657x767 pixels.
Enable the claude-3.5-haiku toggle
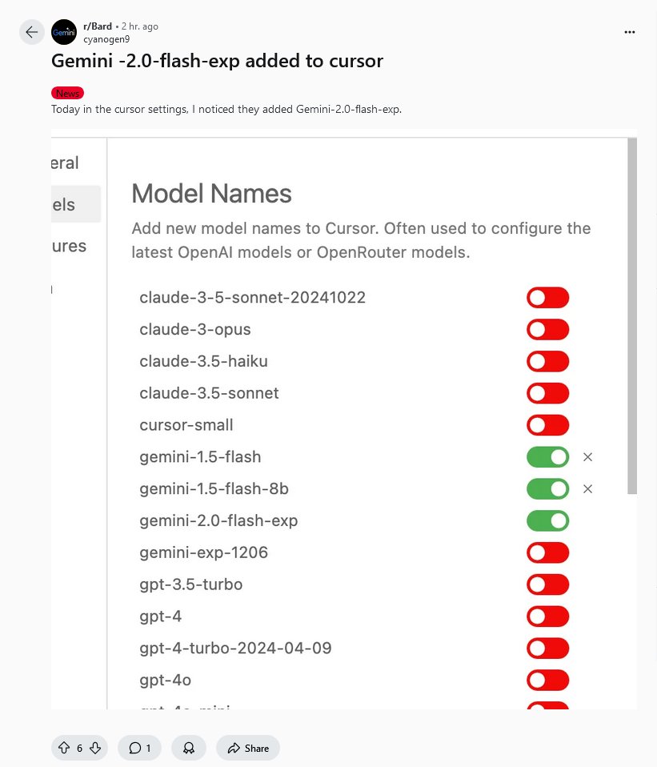point(547,362)
